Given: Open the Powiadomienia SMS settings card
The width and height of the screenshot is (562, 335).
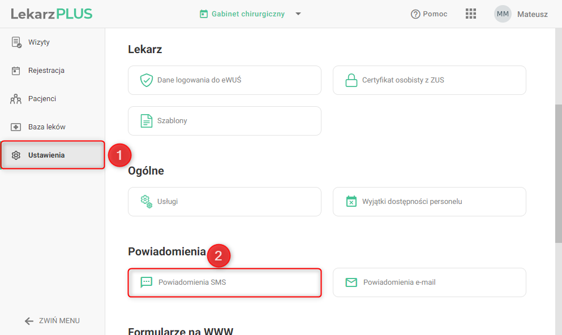Looking at the screenshot, I should point(225,282).
